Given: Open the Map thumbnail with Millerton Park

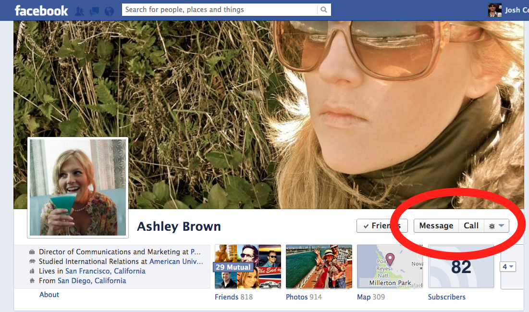Looking at the screenshot, I should click(x=390, y=266).
